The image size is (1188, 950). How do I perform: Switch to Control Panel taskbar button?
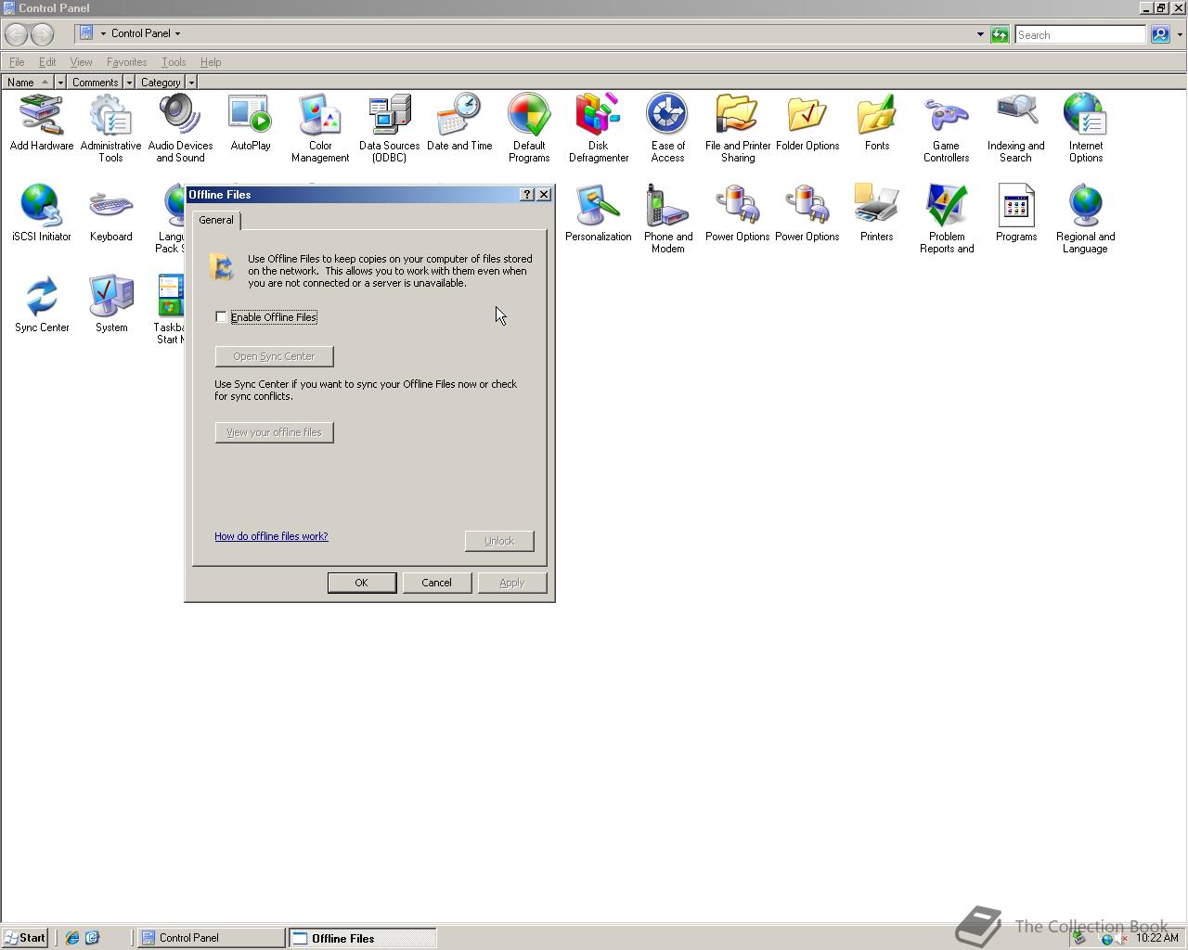[x=212, y=938]
